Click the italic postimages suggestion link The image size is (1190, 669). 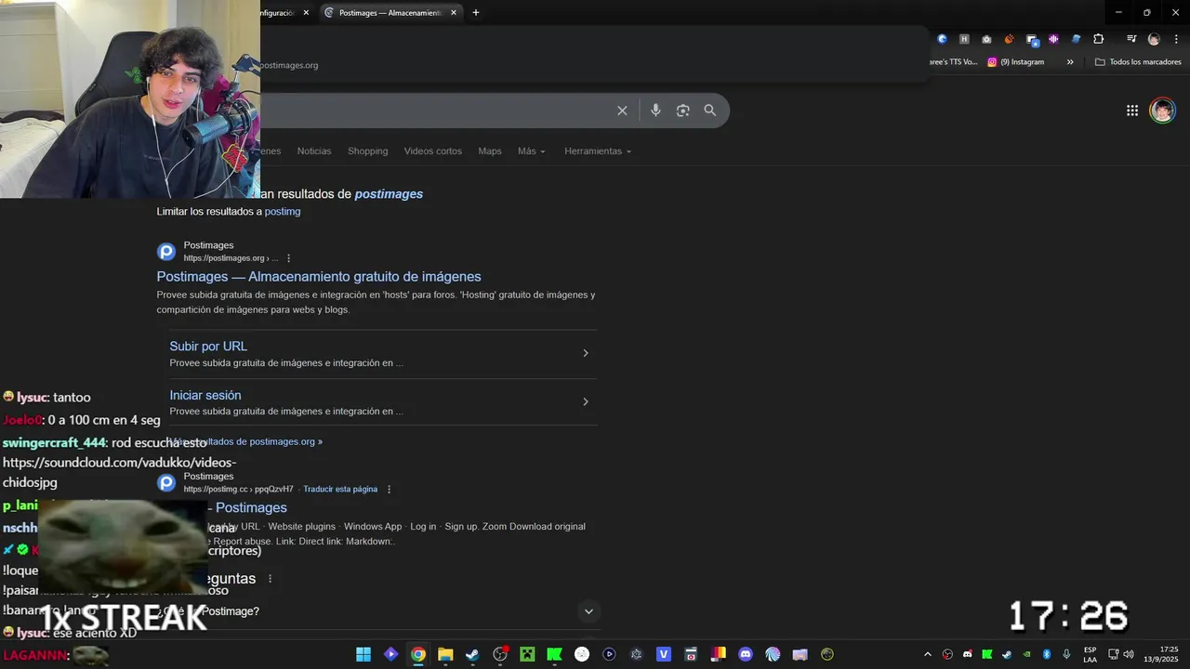pyautogui.click(x=389, y=194)
